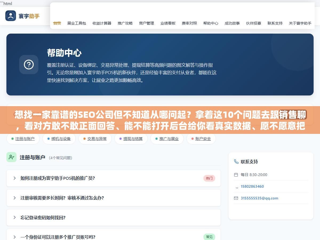The height and width of the screenshot is (240, 320).
Task: Click the 每日 8:30-20:00 hours text
Action: (x=254, y=175)
